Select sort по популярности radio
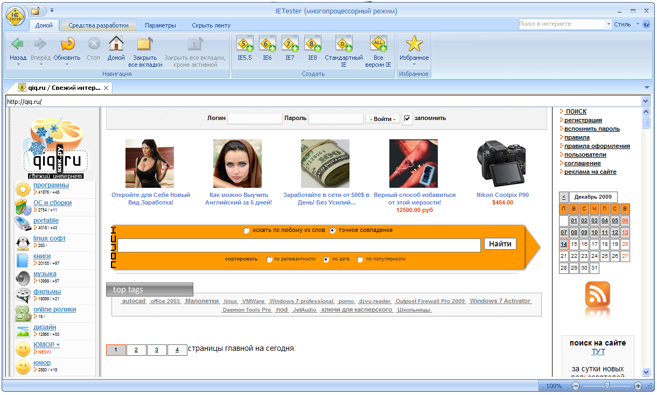The width and height of the screenshot is (657, 395). [x=360, y=259]
